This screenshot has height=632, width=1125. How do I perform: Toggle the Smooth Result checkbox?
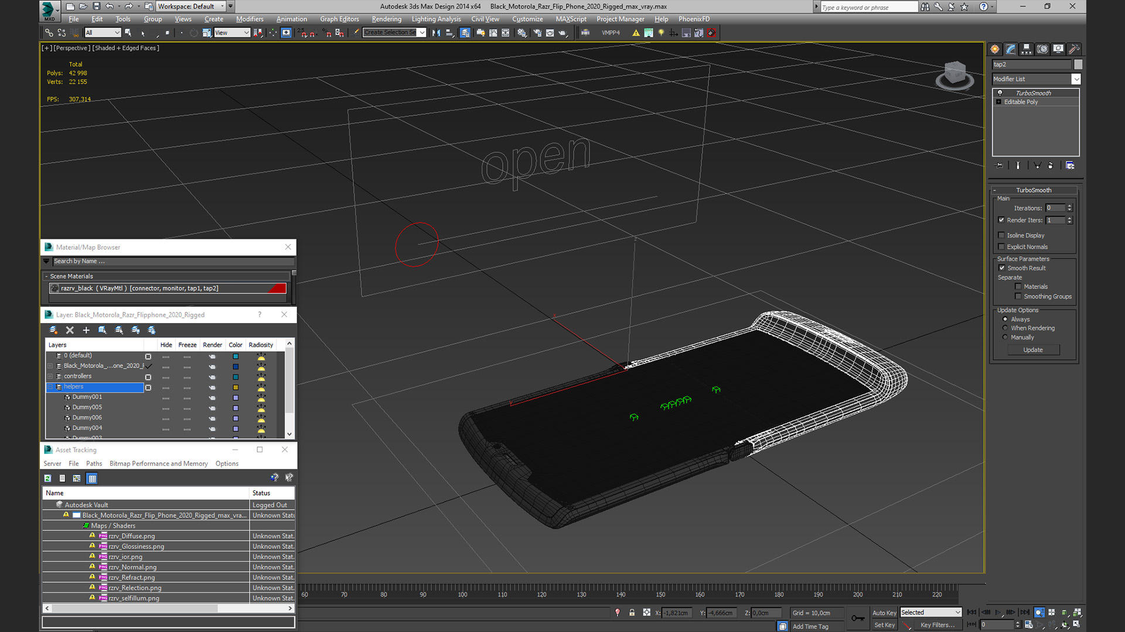(1002, 268)
